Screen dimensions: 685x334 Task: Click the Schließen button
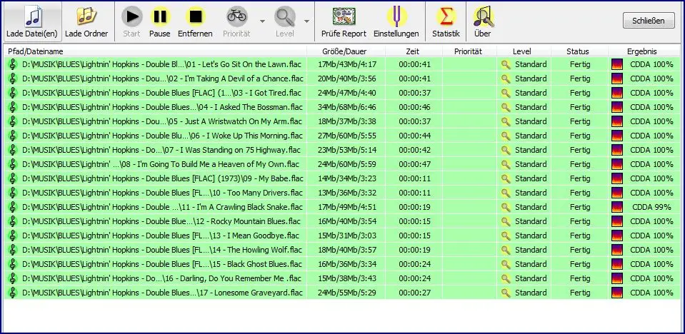coord(649,21)
